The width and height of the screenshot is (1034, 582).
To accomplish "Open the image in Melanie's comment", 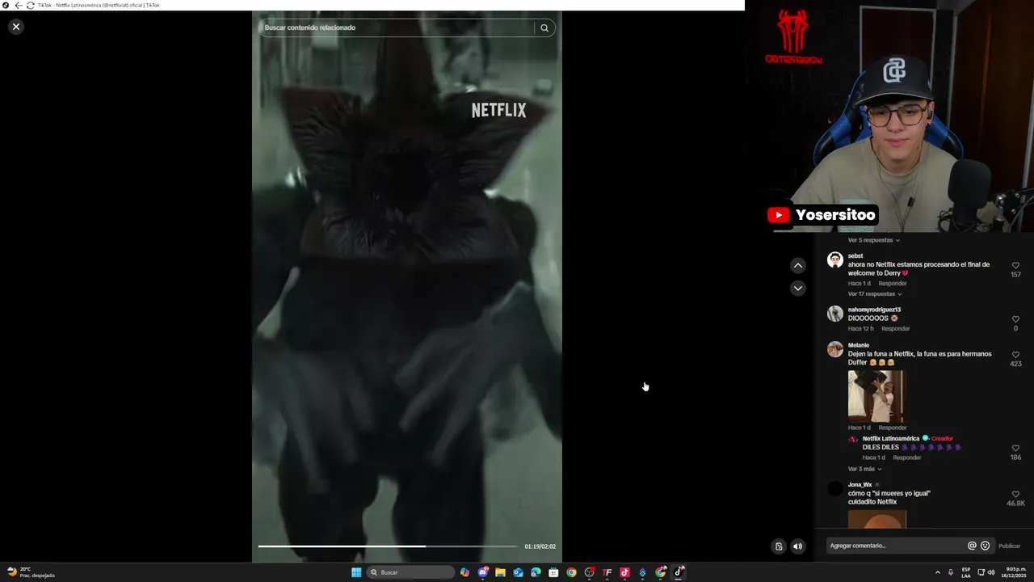I will click(876, 395).
